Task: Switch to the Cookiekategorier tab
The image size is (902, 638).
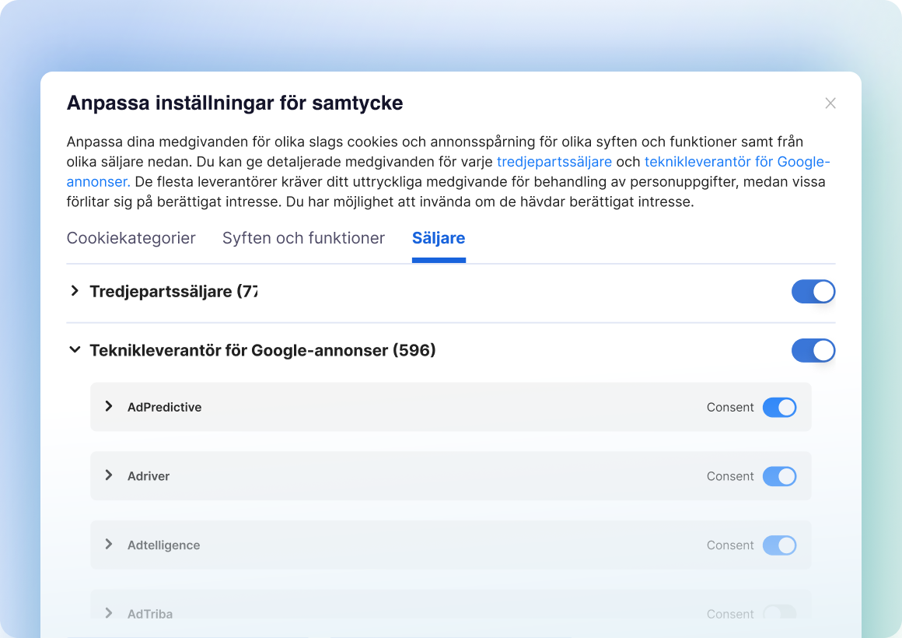Action: [x=131, y=238]
